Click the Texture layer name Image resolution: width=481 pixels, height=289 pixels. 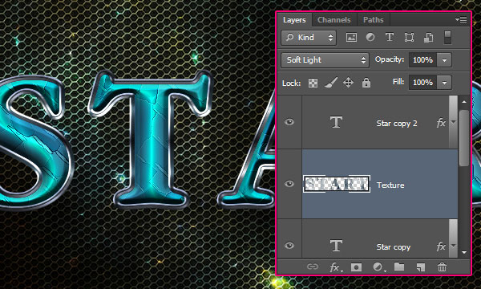[390, 185]
